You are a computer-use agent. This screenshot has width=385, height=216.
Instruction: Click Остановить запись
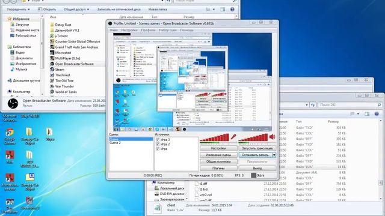(255, 155)
